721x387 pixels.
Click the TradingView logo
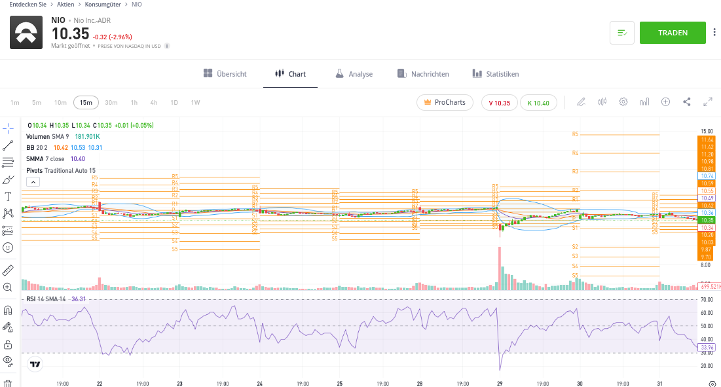point(35,364)
